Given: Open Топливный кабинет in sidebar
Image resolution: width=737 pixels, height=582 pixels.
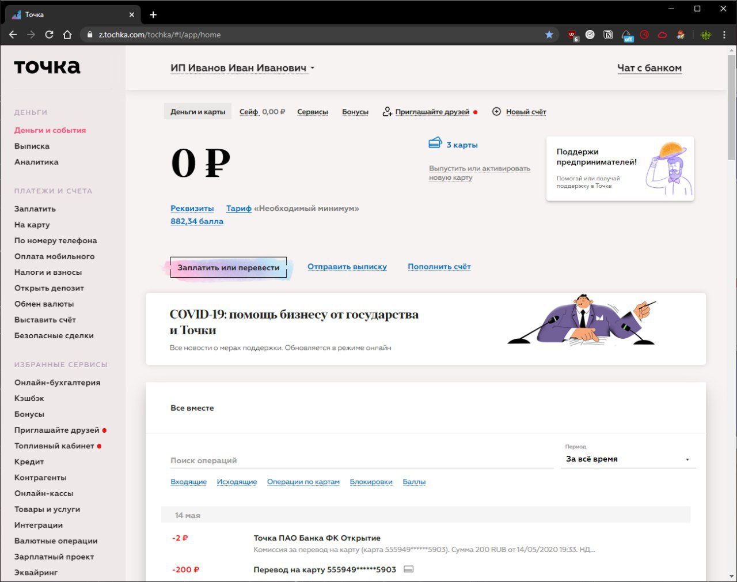Looking at the screenshot, I should pos(54,446).
